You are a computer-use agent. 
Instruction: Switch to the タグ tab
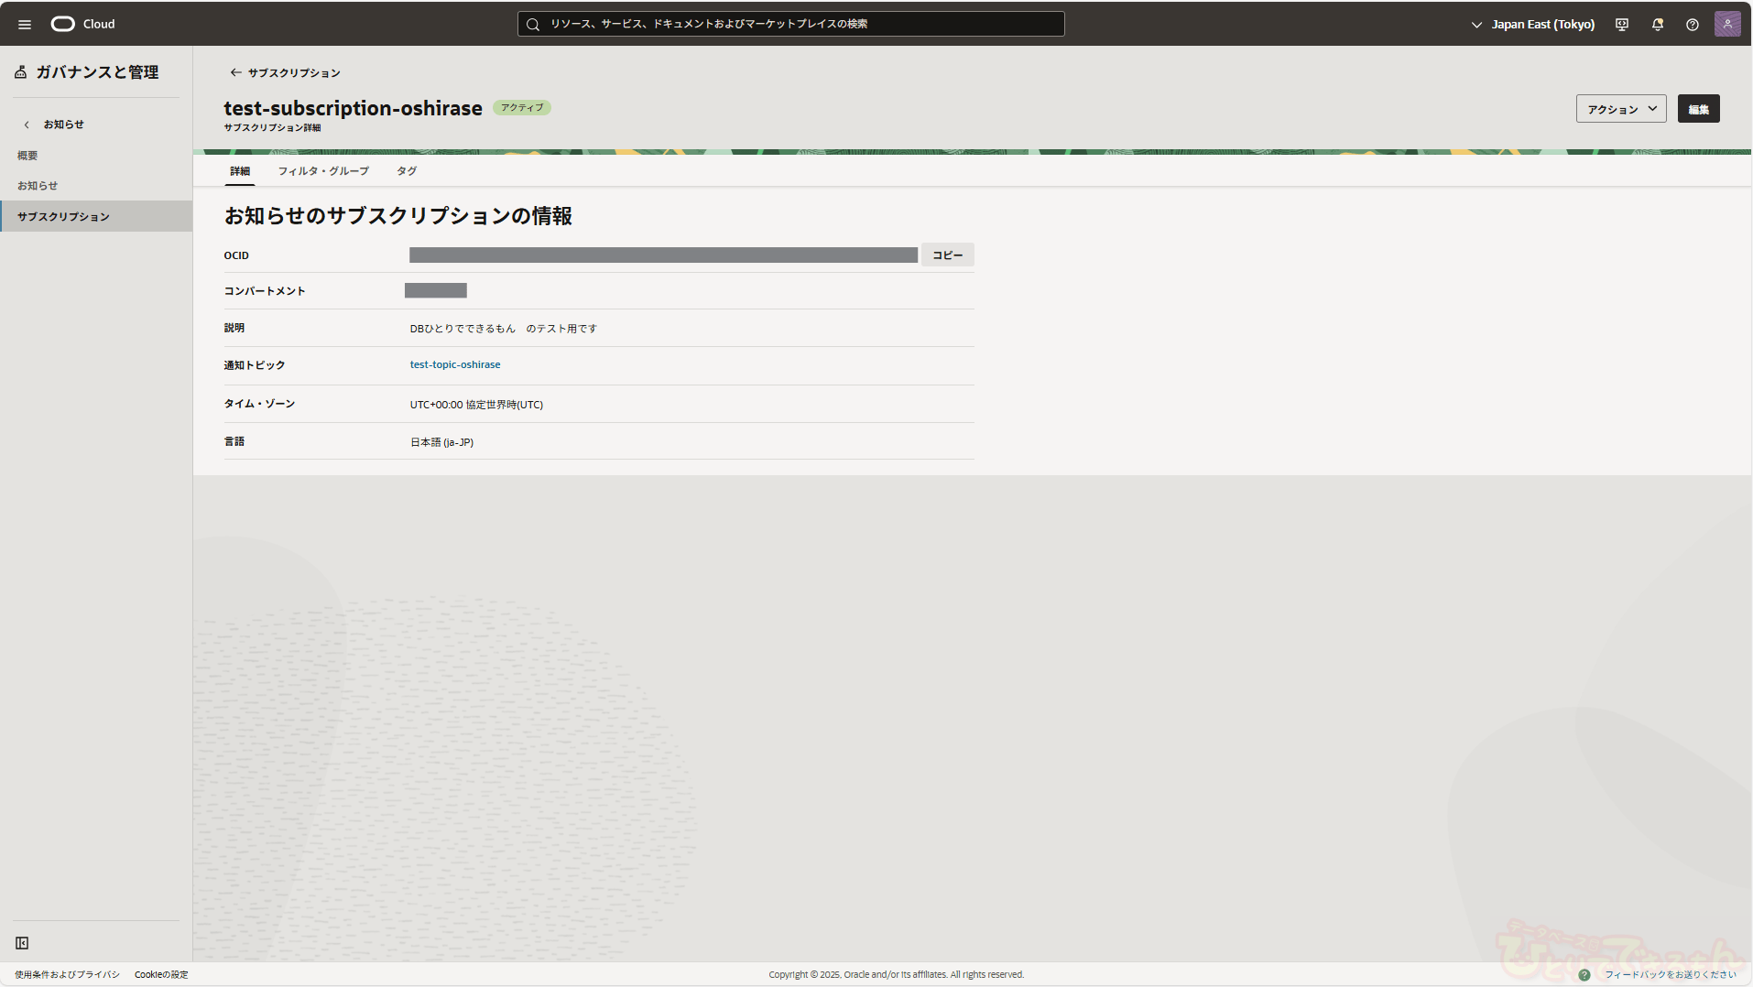(407, 171)
